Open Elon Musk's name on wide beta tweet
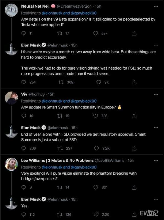Screen dimensions: 164x220 click(x=31, y=45)
